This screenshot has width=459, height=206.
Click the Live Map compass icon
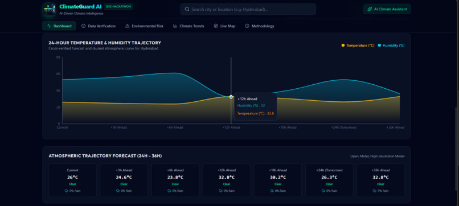(216, 26)
